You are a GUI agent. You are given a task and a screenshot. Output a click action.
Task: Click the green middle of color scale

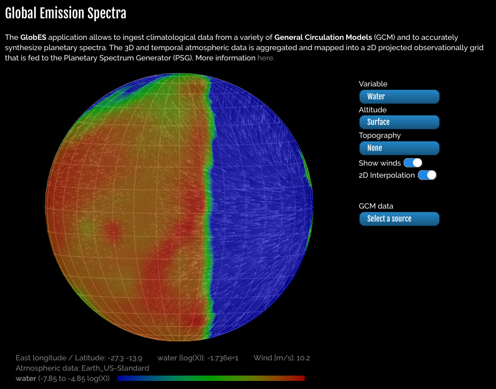tap(211, 378)
